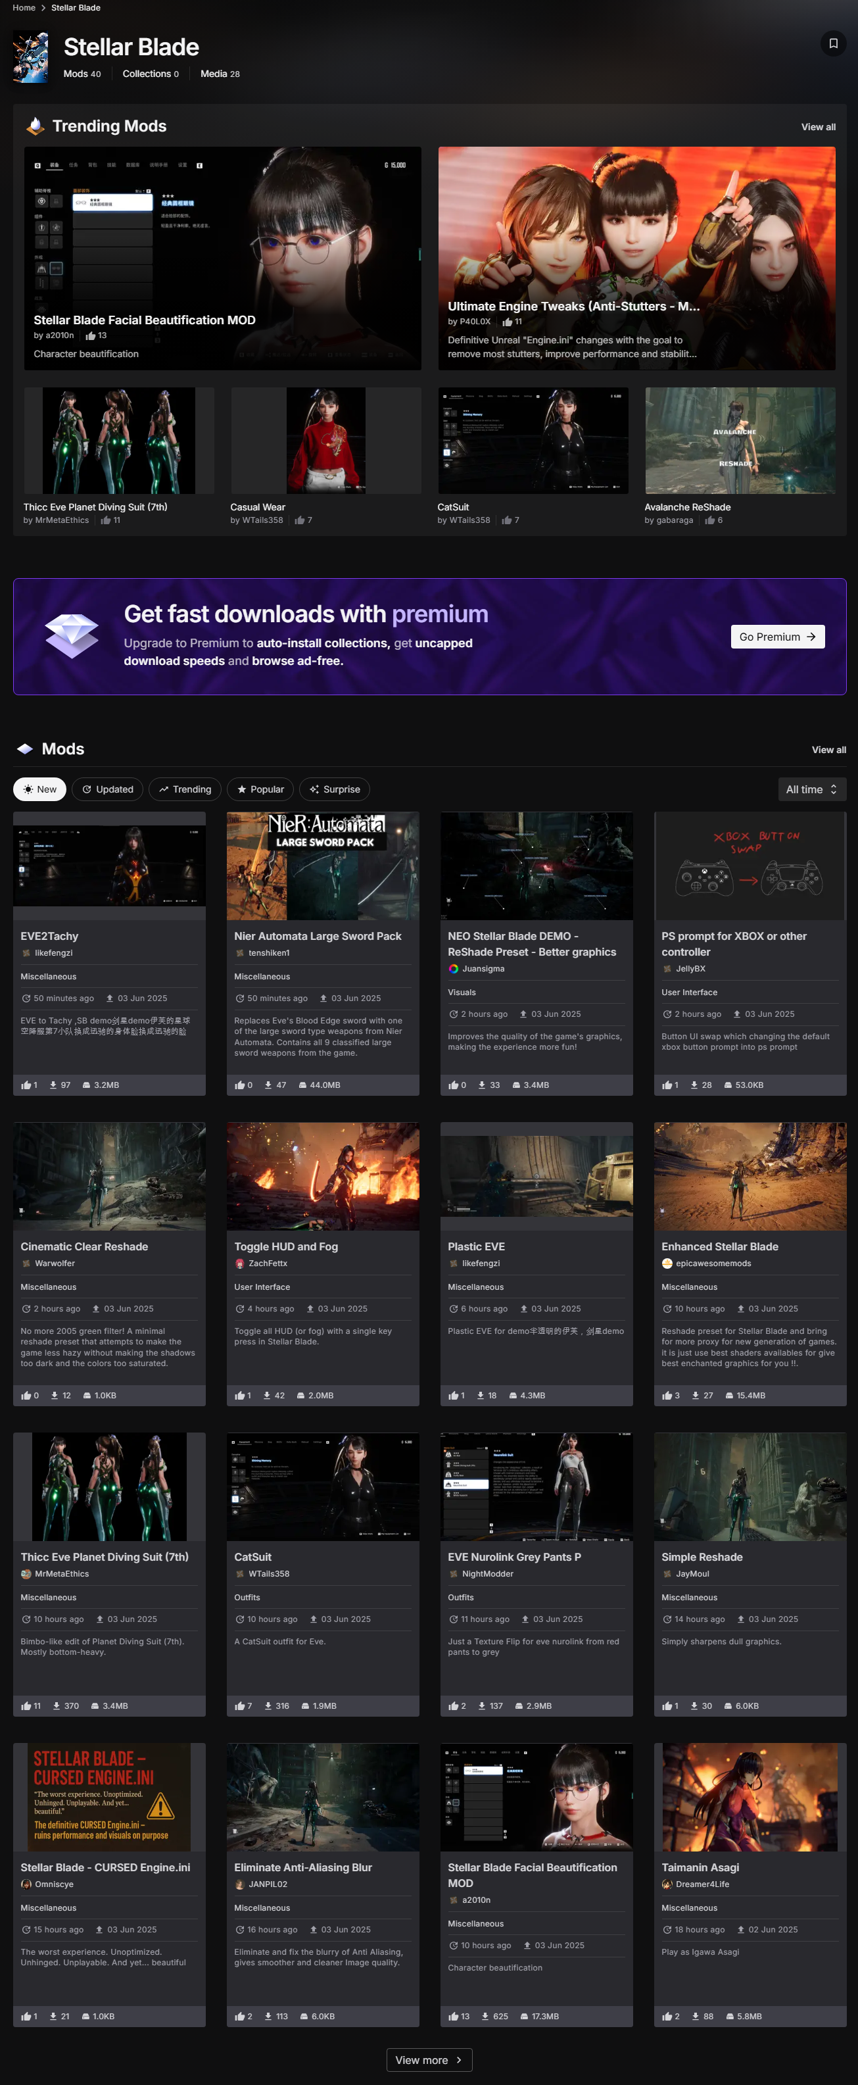Open Stellar Blade CURSED Engine.ini thumbnail

(x=109, y=1797)
